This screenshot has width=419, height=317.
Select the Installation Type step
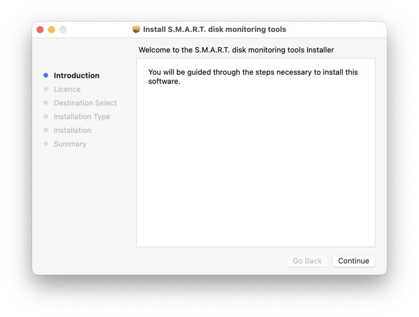[82, 116]
